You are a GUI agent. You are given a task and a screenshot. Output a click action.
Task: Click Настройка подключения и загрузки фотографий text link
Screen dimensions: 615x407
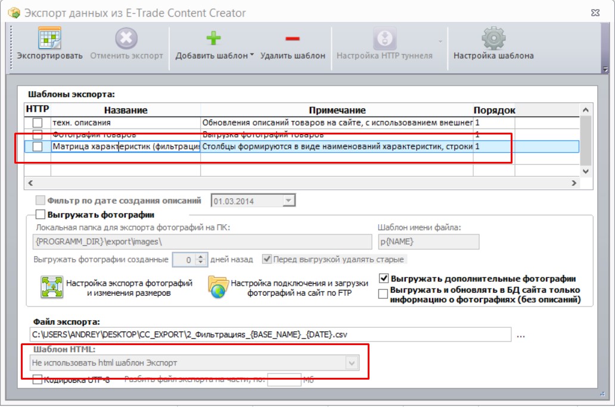pyautogui.click(x=299, y=288)
